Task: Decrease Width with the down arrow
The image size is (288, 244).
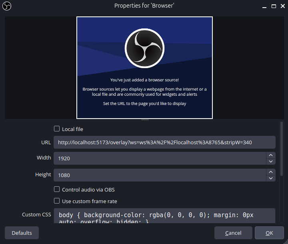Action: point(271,161)
